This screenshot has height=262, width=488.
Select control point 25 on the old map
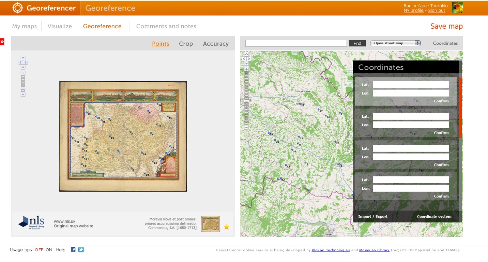tap(110, 136)
